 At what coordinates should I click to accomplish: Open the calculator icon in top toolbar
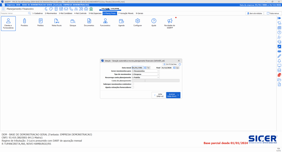pos(56,9)
